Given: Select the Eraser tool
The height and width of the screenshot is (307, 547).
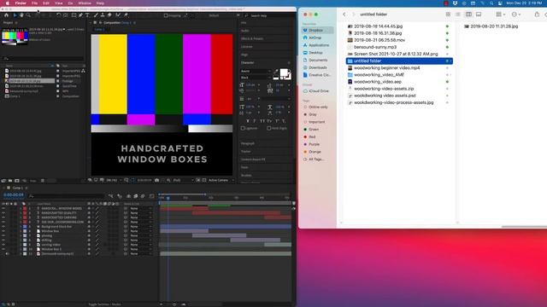Looking at the screenshot, I should pos(109,15).
